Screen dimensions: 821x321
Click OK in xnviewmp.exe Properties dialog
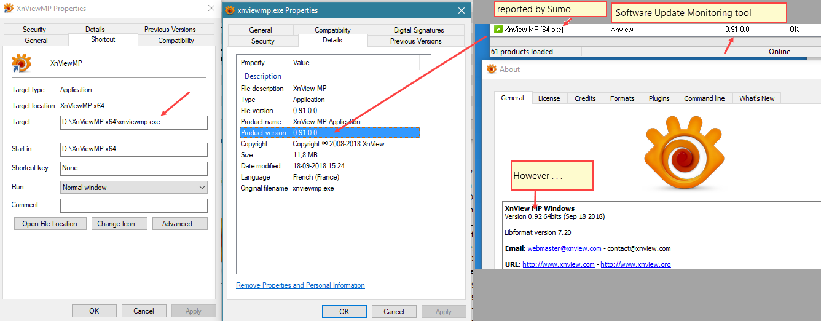pyautogui.click(x=344, y=311)
